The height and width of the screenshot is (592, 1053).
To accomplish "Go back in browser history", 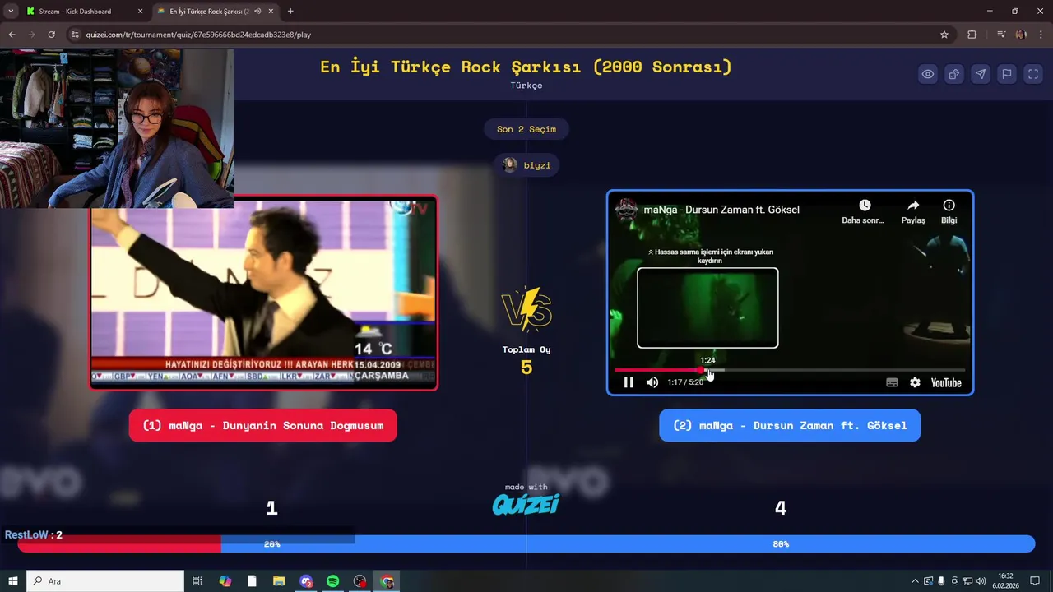I will click(12, 35).
